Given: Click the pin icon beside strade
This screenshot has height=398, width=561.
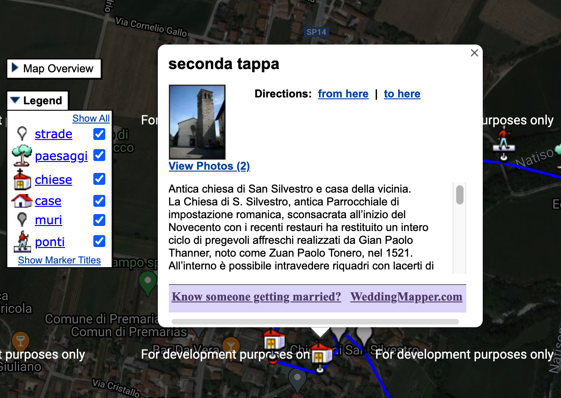Looking at the screenshot, I should point(22,134).
